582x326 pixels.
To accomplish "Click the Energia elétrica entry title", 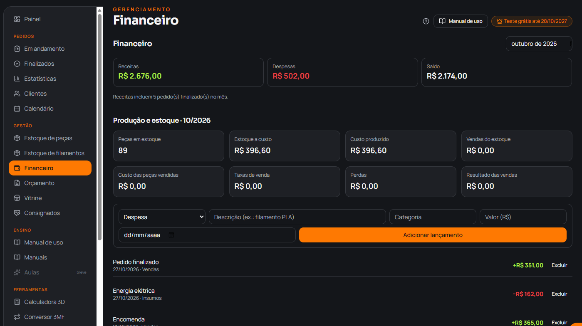I will pyautogui.click(x=134, y=291).
